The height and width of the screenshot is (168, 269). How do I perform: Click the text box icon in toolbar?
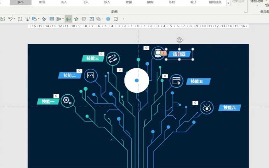click(92, 19)
